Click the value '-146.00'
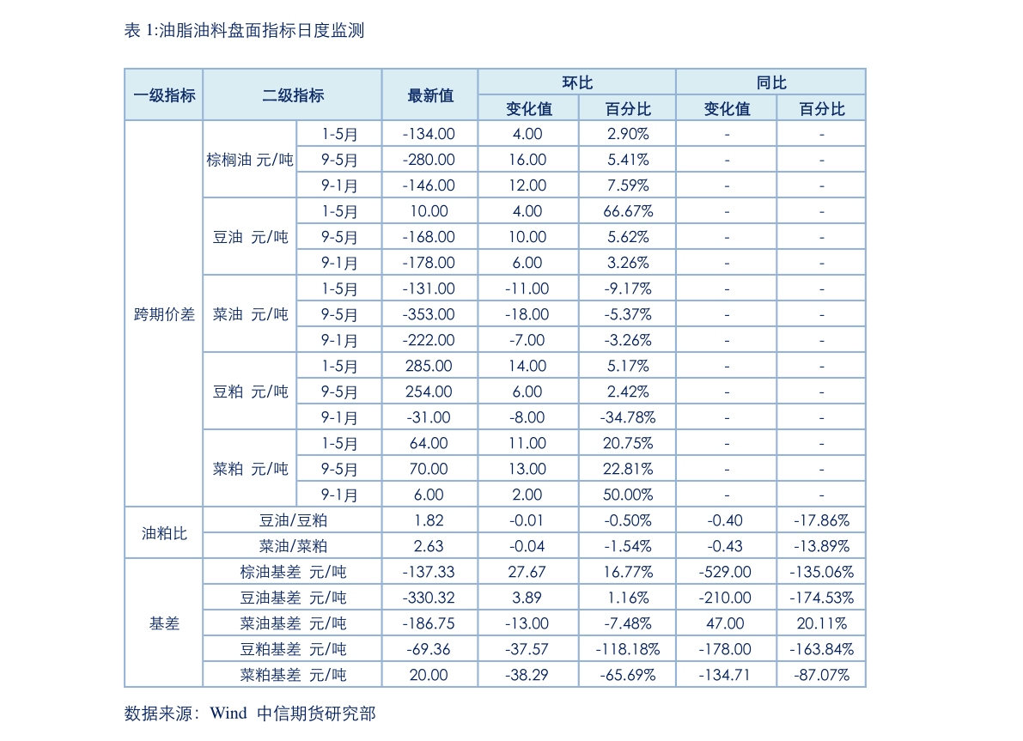 pyautogui.click(x=429, y=185)
